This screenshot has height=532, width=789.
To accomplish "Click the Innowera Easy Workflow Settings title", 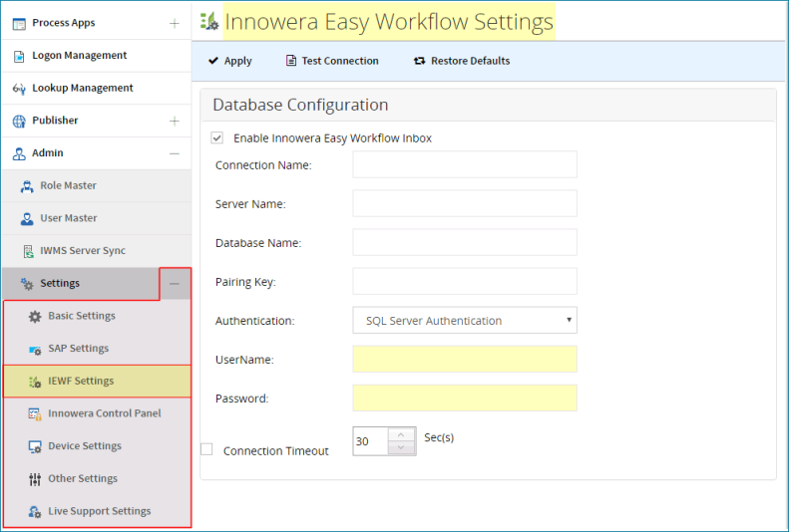I will (x=389, y=22).
